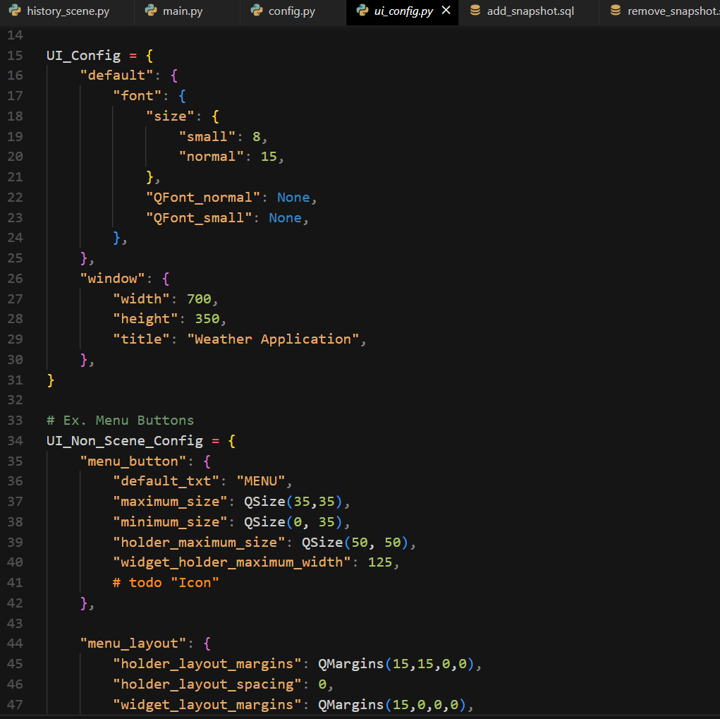The image size is (720, 719).
Task: Switch to the add_snapshot.sql tab
Action: pos(530,12)
